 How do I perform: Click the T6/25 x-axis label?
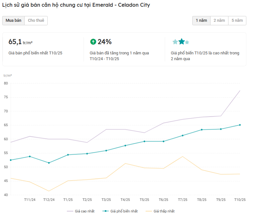pyautogui.click(x=163, y=200)
